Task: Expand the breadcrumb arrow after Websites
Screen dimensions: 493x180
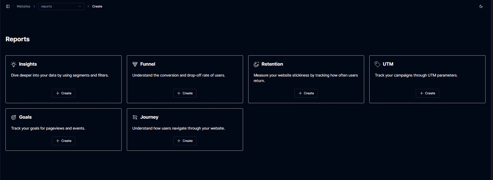Action: 34,6
